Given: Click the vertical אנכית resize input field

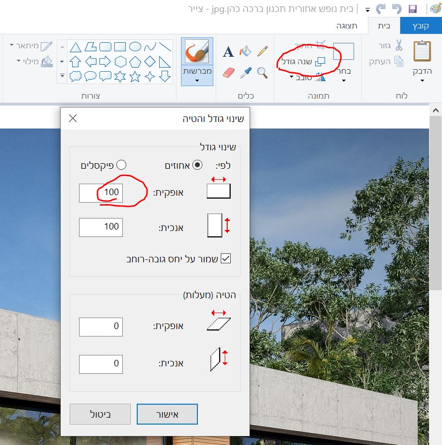Looking at the screenshot, I should coord(101,227).
